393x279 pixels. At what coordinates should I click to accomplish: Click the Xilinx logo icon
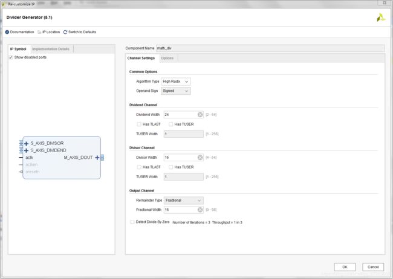(x=381, y=18)
